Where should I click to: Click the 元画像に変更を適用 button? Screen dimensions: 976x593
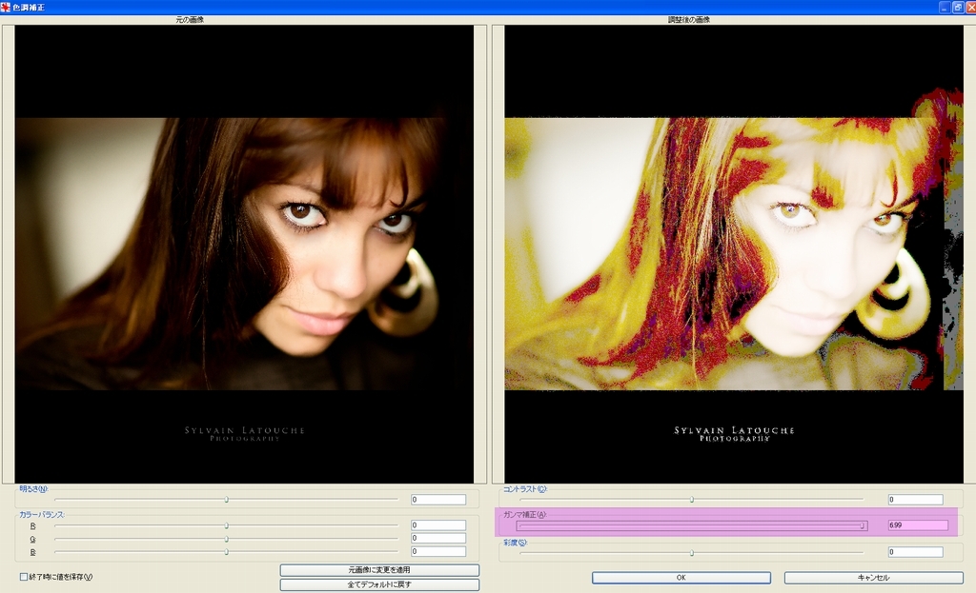(x=379, y=570)
